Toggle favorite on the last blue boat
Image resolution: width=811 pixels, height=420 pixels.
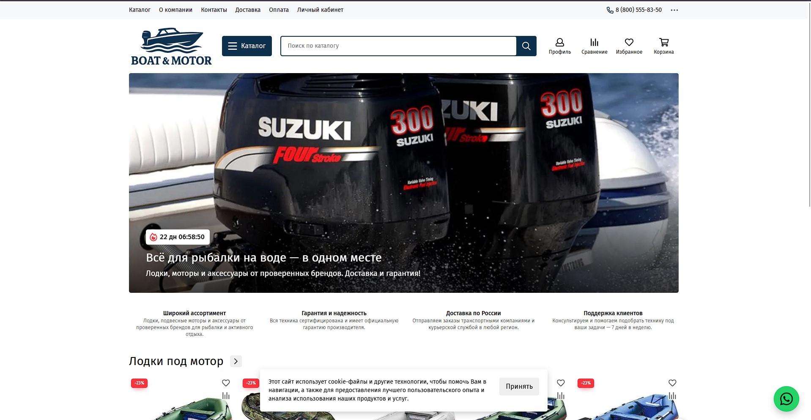click(x=672, y=383)
